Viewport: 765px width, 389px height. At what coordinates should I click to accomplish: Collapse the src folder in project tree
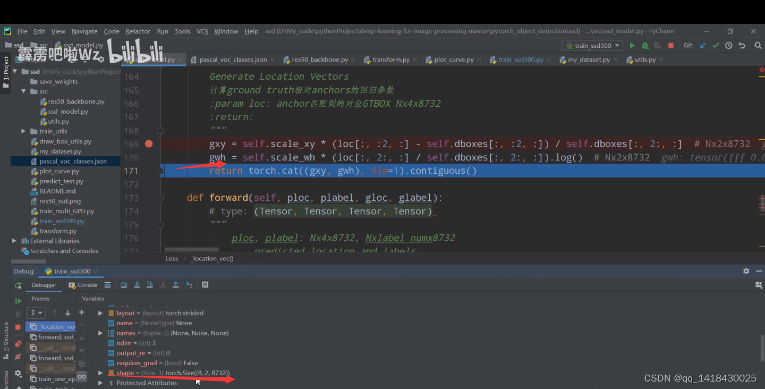(x=24, y=91)
